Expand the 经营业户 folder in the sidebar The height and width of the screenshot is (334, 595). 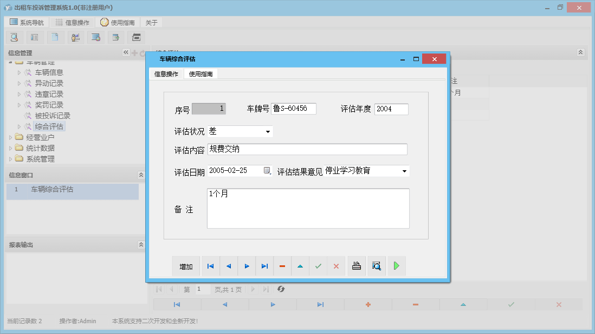pos(10,137)
